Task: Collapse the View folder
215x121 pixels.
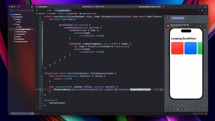Action: 13,24
